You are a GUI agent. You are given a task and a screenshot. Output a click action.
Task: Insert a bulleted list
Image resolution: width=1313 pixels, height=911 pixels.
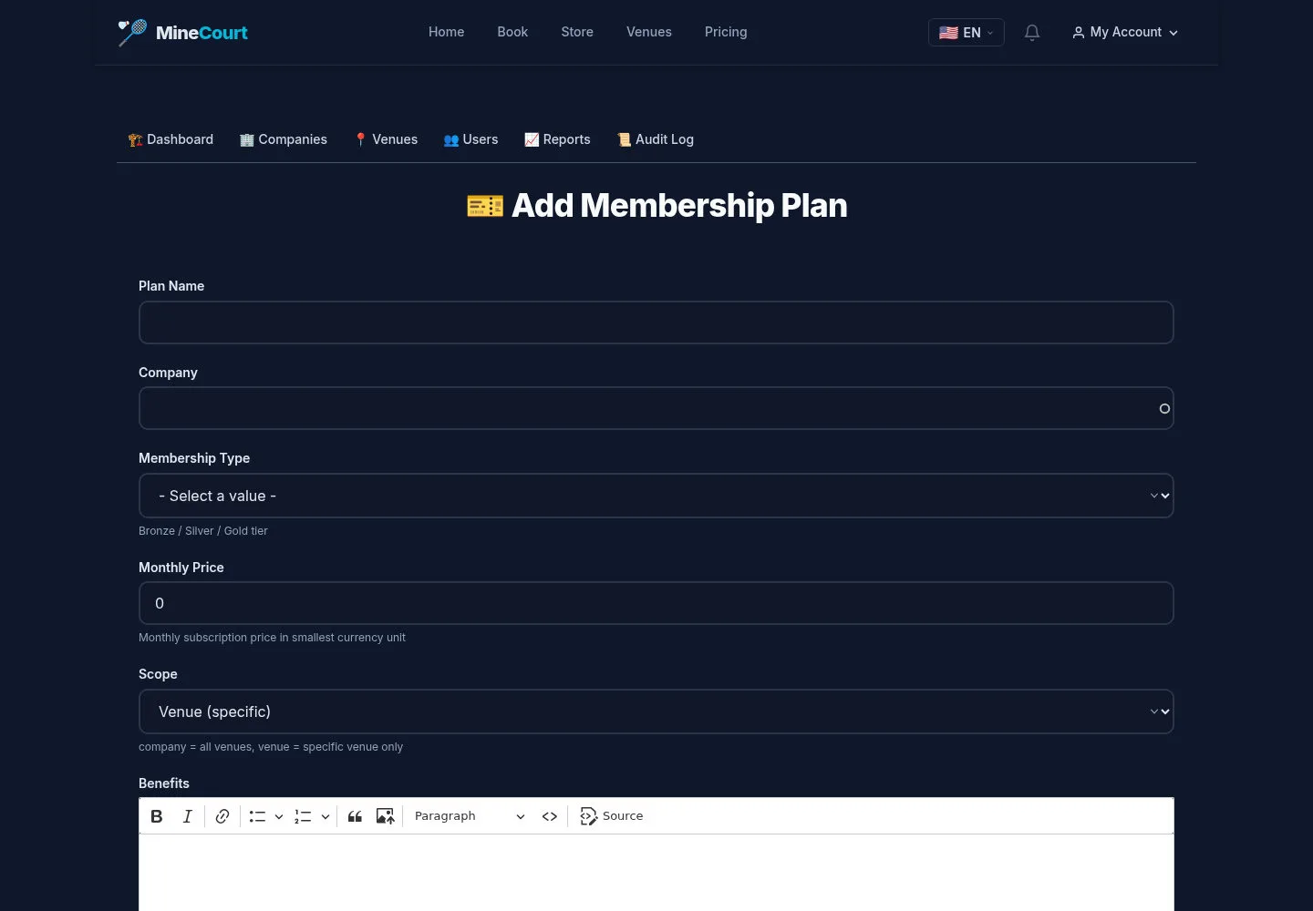[257, 816]
